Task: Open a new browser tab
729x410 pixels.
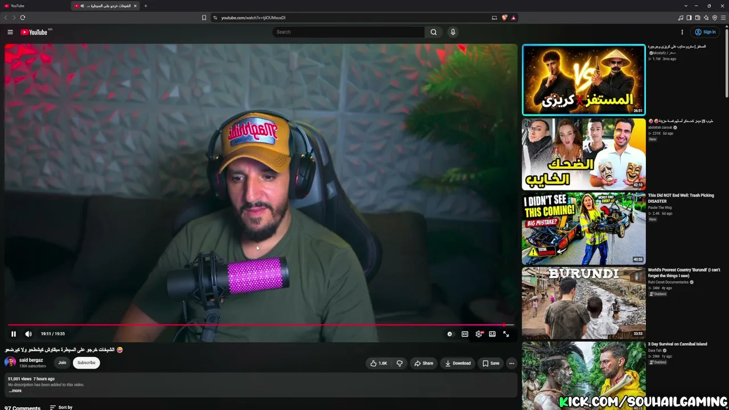Action: [x=145, y=6]
